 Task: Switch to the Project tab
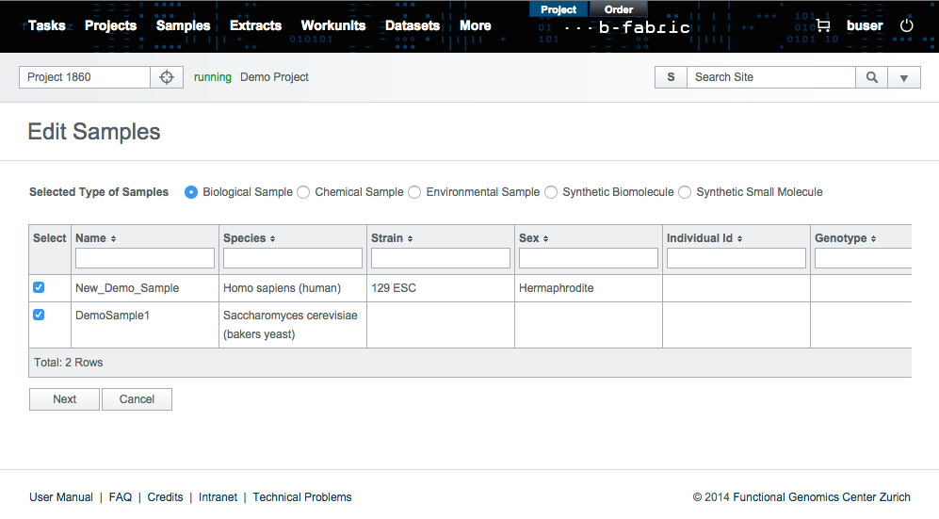click(x=559, y=9)
